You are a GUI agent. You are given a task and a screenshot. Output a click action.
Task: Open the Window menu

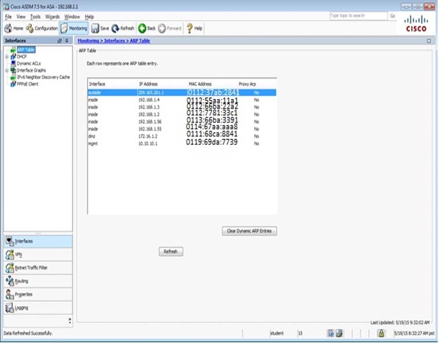(x=72, y=17)
